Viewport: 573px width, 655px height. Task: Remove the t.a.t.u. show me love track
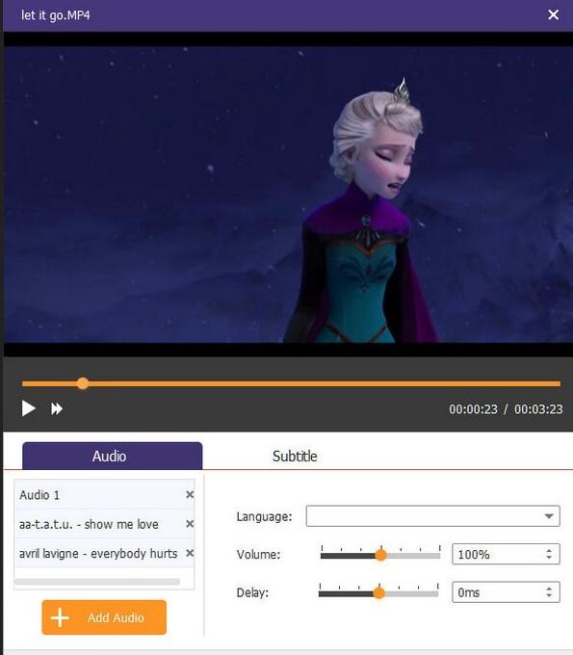coord(190,524)
